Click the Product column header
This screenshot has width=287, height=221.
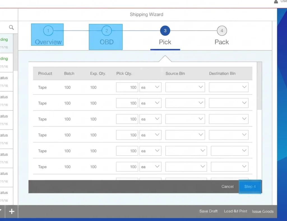pyautogui.click(x=45, y=74)
